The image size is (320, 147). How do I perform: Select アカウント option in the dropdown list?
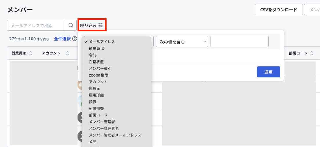[x=116, y=82]
